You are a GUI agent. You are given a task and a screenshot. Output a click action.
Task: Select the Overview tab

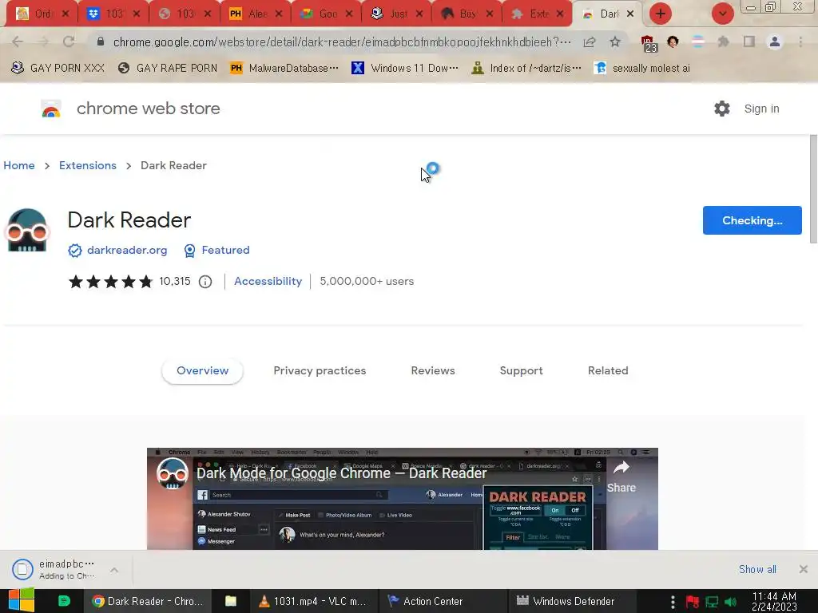(202, 370)
